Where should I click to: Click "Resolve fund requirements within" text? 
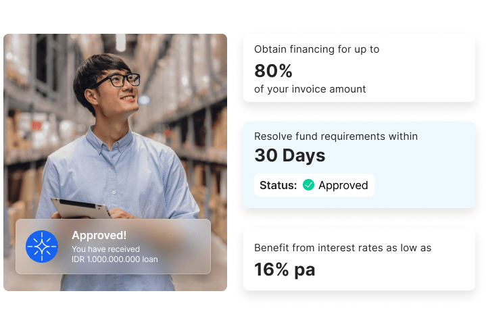(336, 136)
